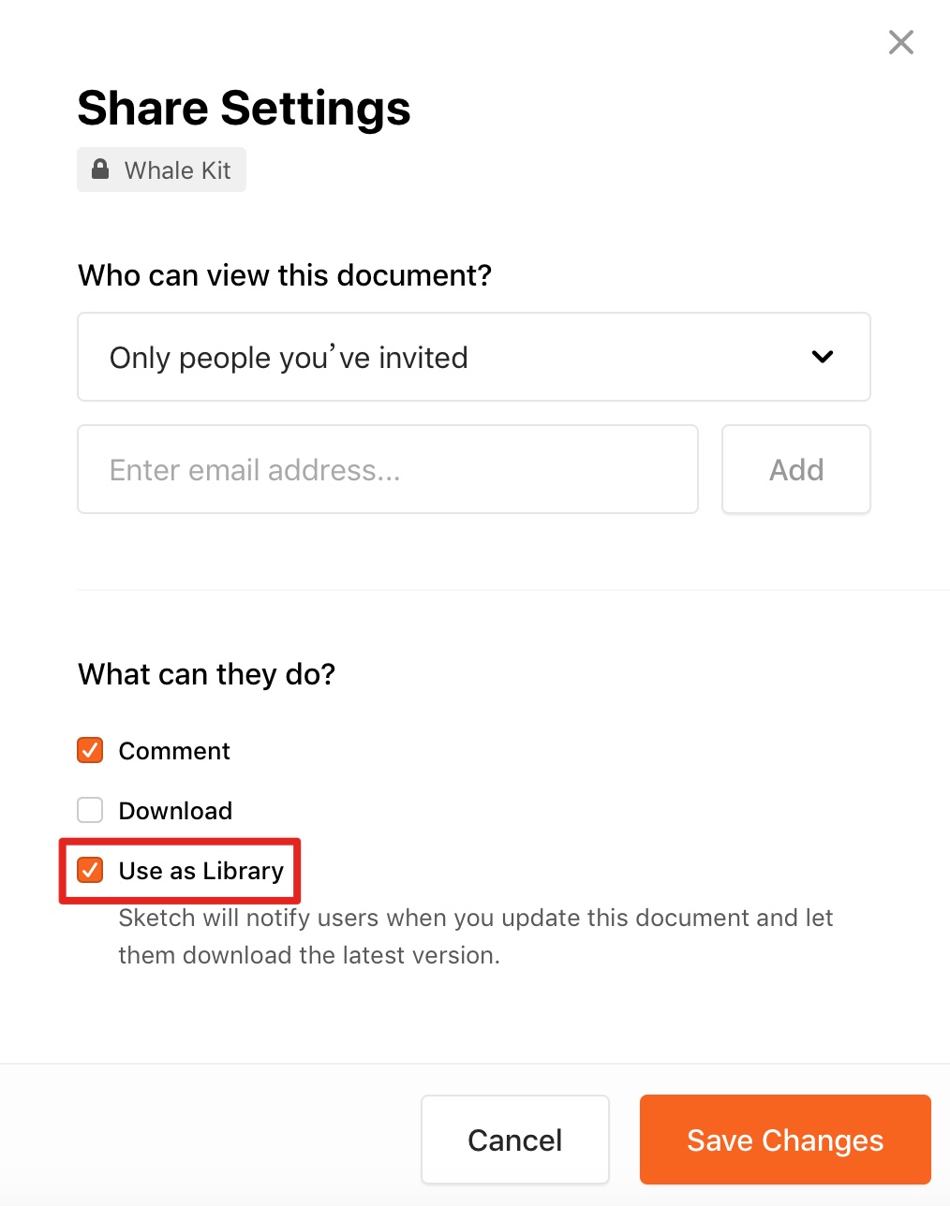
Task: Click the Use as Library label text
Action: click(x=200, y=871)
